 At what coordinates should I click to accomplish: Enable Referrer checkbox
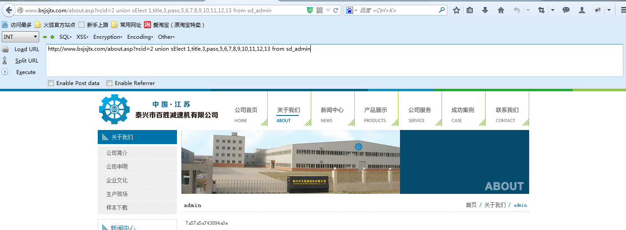pyautogui.click(x=110, y=83)
